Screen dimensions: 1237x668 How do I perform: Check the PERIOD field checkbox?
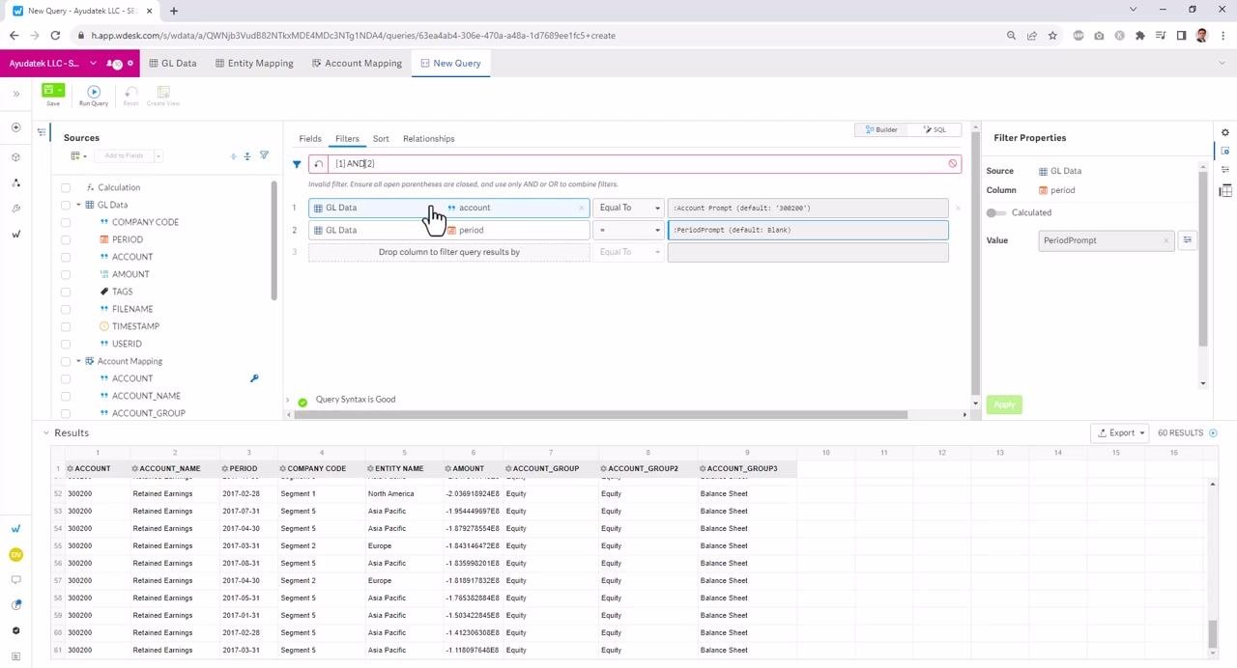(66, 239)
